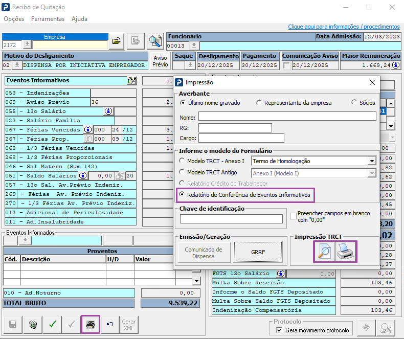This screenshot has height=339, width=404.
Task: Click the search-person icon at bottom right
Action: click(386, 328)
